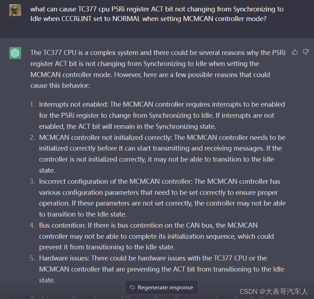Image resolution: width=314 pixels, height=299 pixels.
Task: Click the green ChatGPT logo icon
Action: (x=15, y=52)
